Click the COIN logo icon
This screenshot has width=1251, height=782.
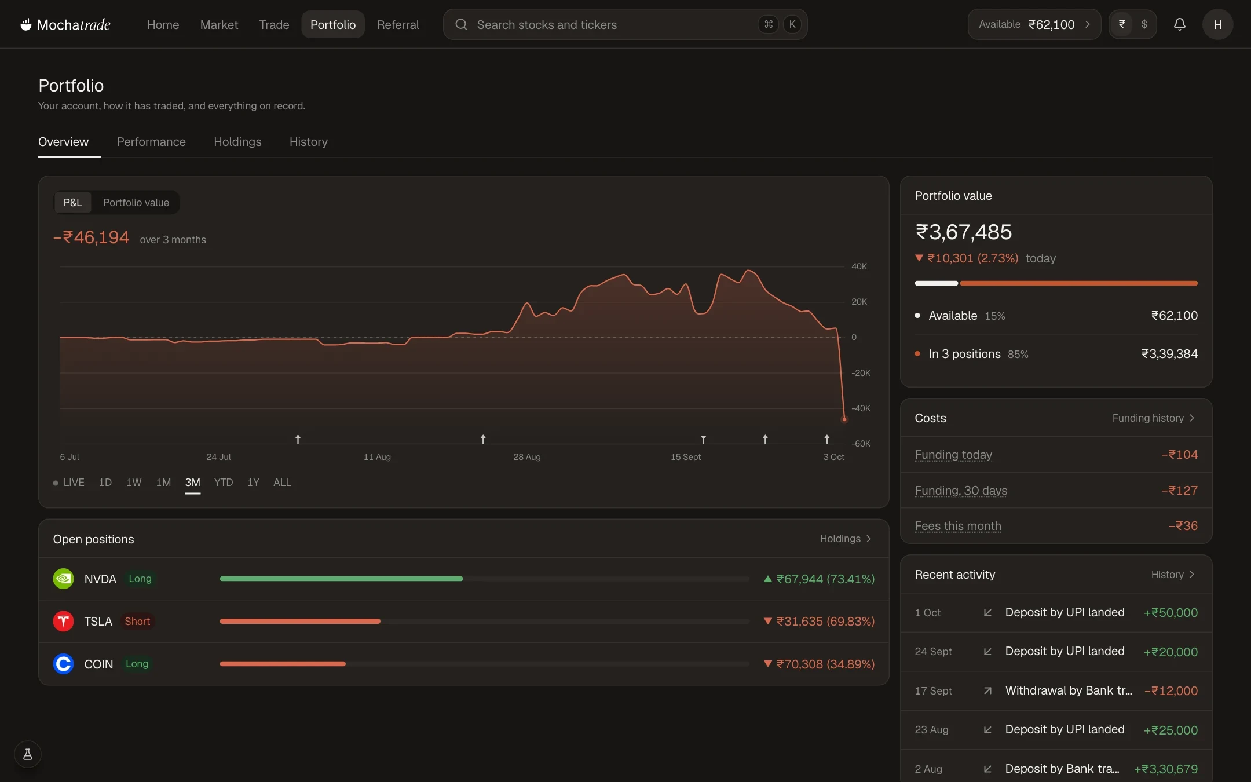coord(63,664)
